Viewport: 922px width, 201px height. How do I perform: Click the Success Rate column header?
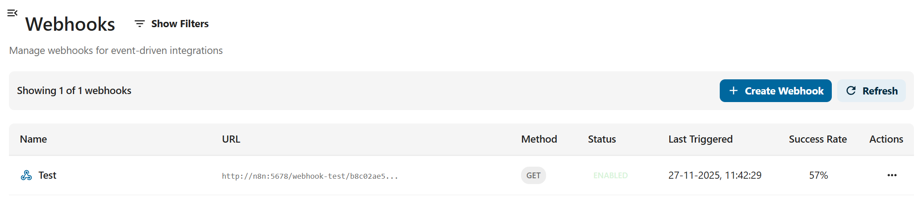click(x=818, y=139)
